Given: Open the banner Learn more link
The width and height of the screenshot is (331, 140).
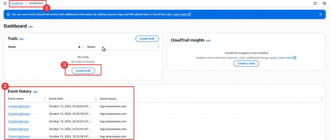Looking at the screenshot, I should click(182, 14).
